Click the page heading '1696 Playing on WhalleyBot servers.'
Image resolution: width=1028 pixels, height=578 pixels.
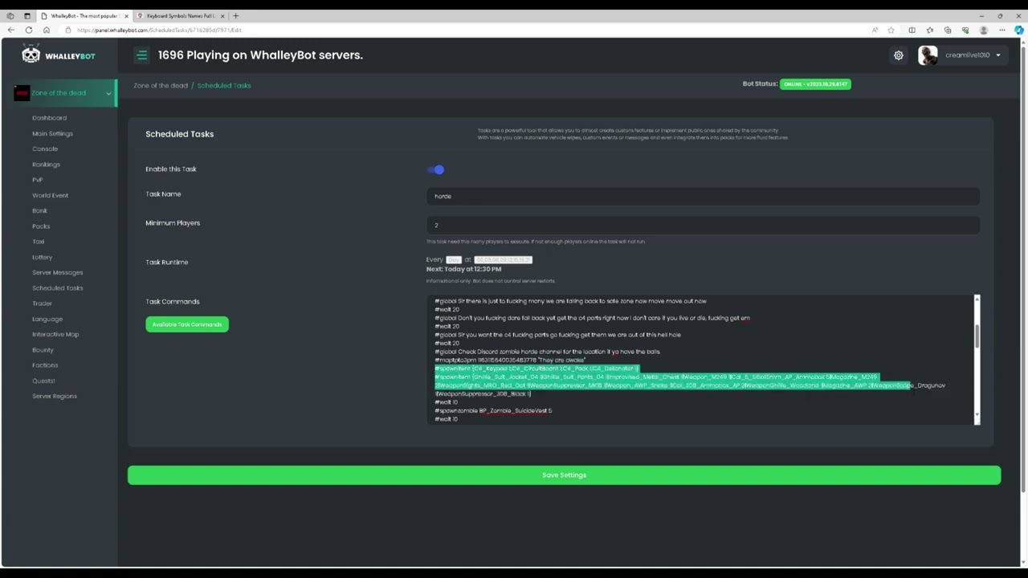[x=260, y=55]
